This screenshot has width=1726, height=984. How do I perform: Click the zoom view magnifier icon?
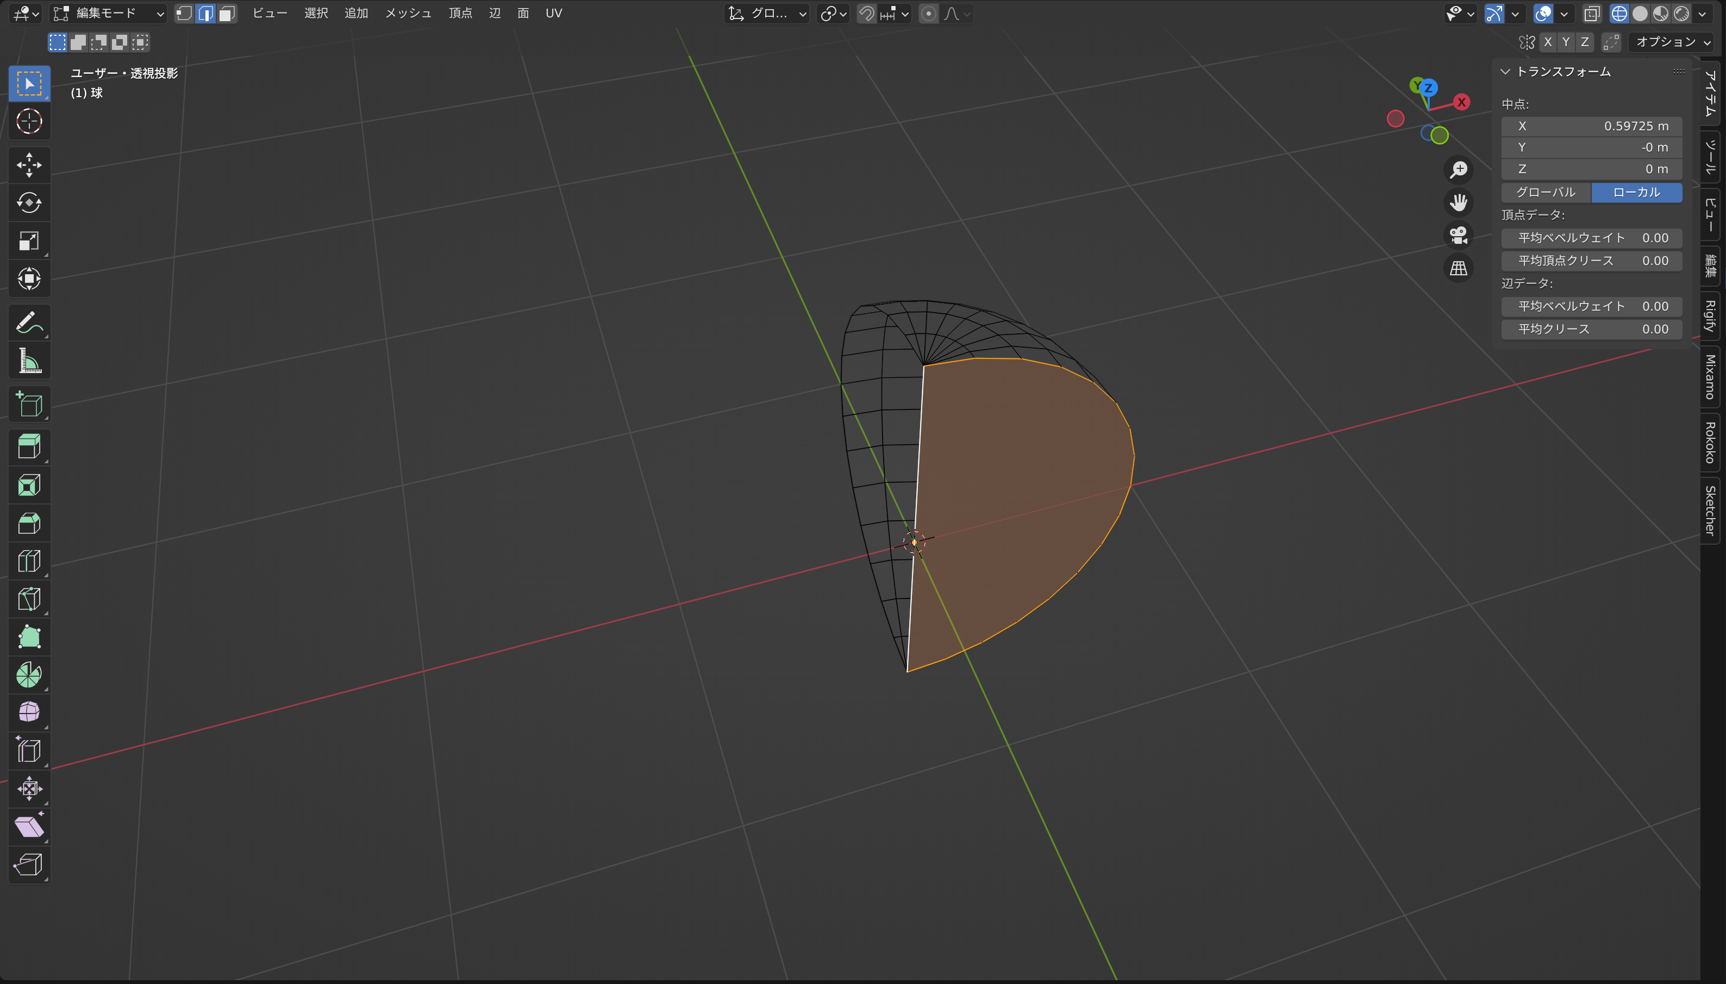click(1459, 169)
